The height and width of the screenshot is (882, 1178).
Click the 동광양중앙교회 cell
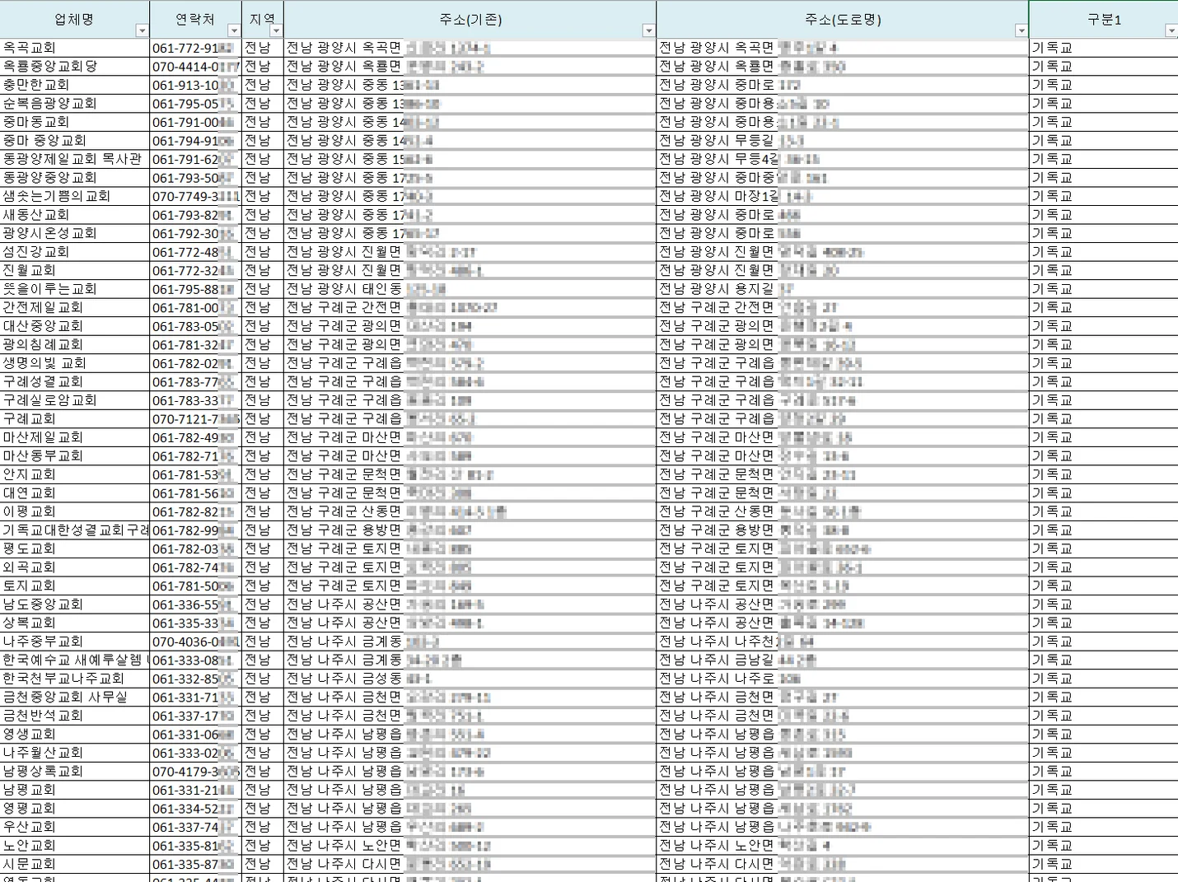point(75,178)
